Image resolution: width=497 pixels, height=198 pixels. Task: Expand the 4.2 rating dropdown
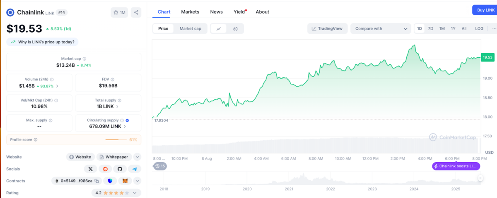(116, 193)
